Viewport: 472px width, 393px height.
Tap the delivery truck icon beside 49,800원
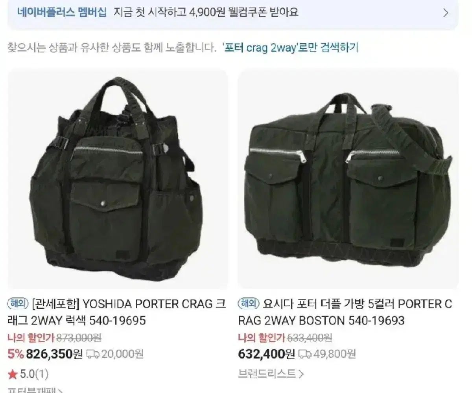coord(304,354)
